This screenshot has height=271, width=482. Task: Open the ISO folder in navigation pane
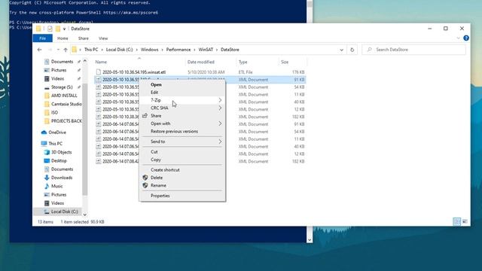(54, 112)
